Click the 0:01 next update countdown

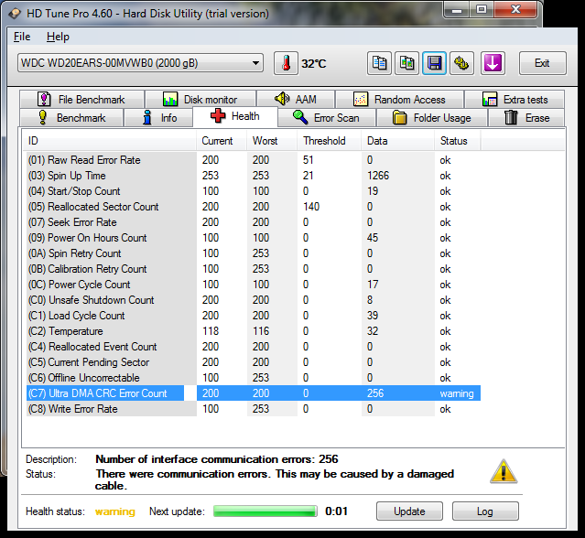336,511
